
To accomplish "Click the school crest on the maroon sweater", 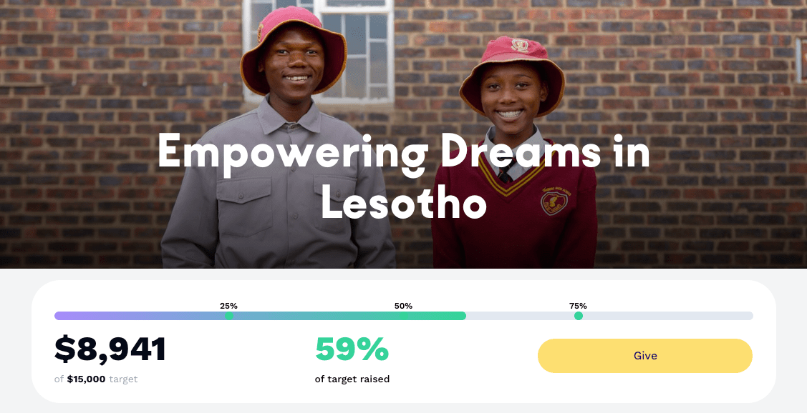I will click(x=555, y=201).
